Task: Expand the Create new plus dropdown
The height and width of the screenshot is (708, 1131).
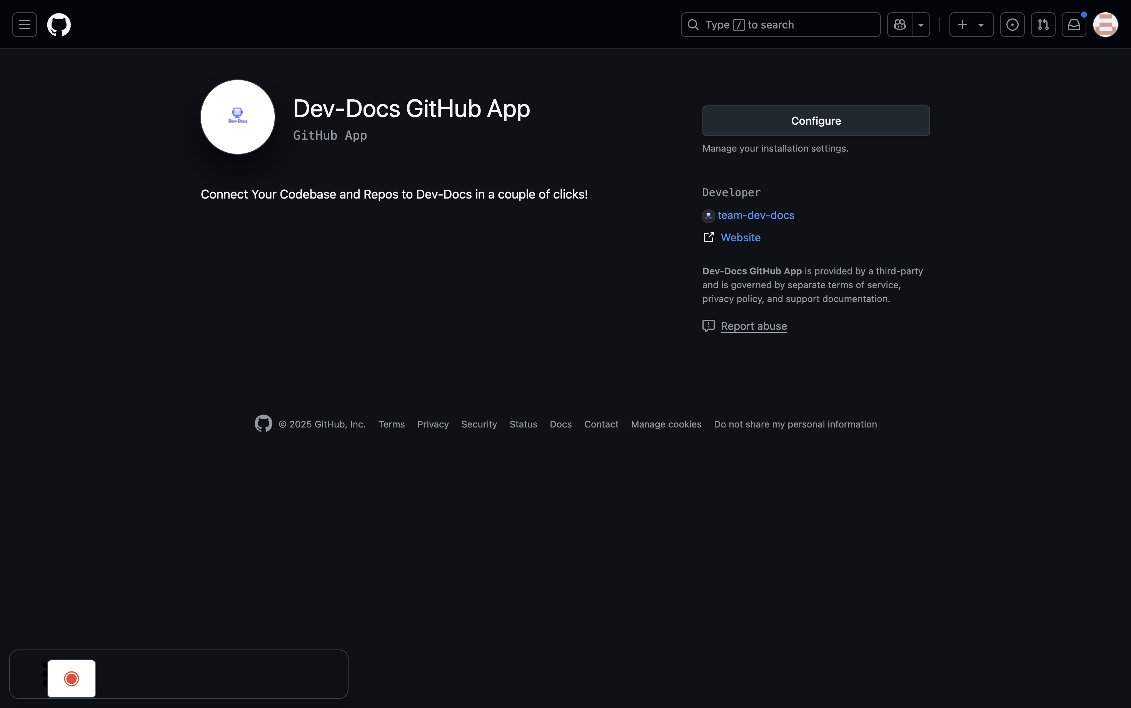Action: [971, 25]
